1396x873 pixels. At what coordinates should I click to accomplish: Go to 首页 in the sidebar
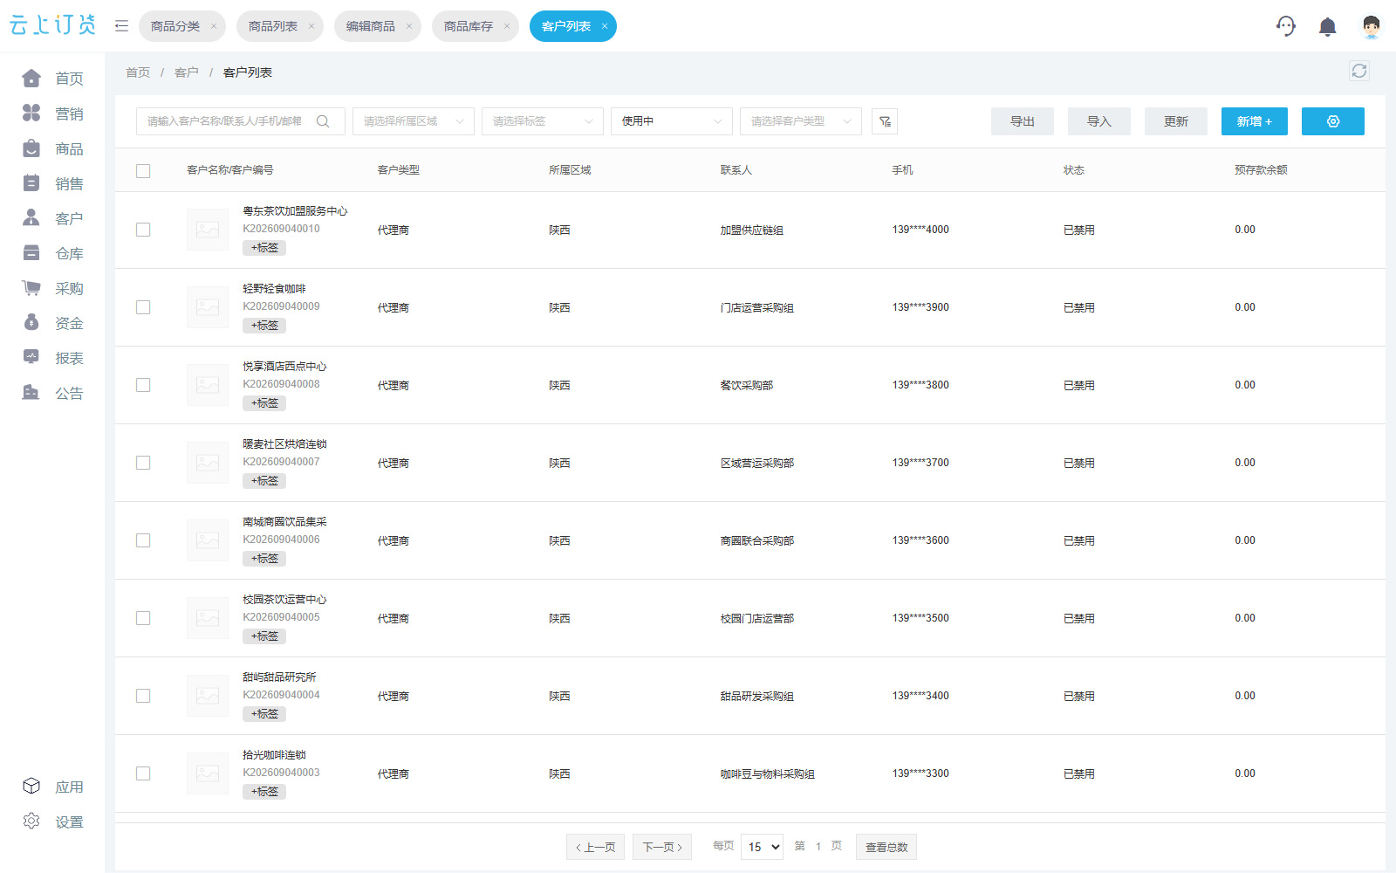[52, 79]
